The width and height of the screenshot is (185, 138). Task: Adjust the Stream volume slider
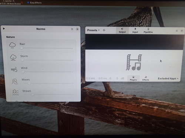click(48, 95)
